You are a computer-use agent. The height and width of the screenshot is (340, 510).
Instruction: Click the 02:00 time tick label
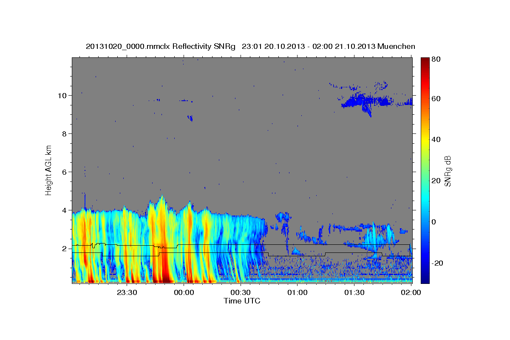coord(411,293)
